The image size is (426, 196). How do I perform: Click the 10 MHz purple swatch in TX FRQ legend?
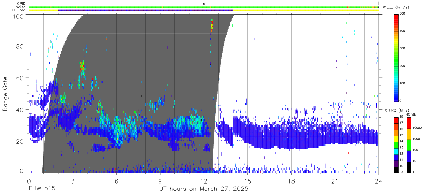click(x=396, y=164)
